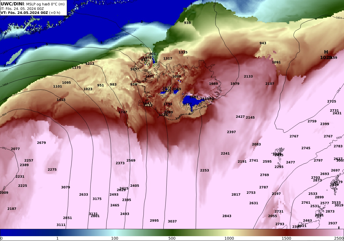Click the 933 height value
The width and height of the screenshot is (344, 241).
click(x=187, y=23)
